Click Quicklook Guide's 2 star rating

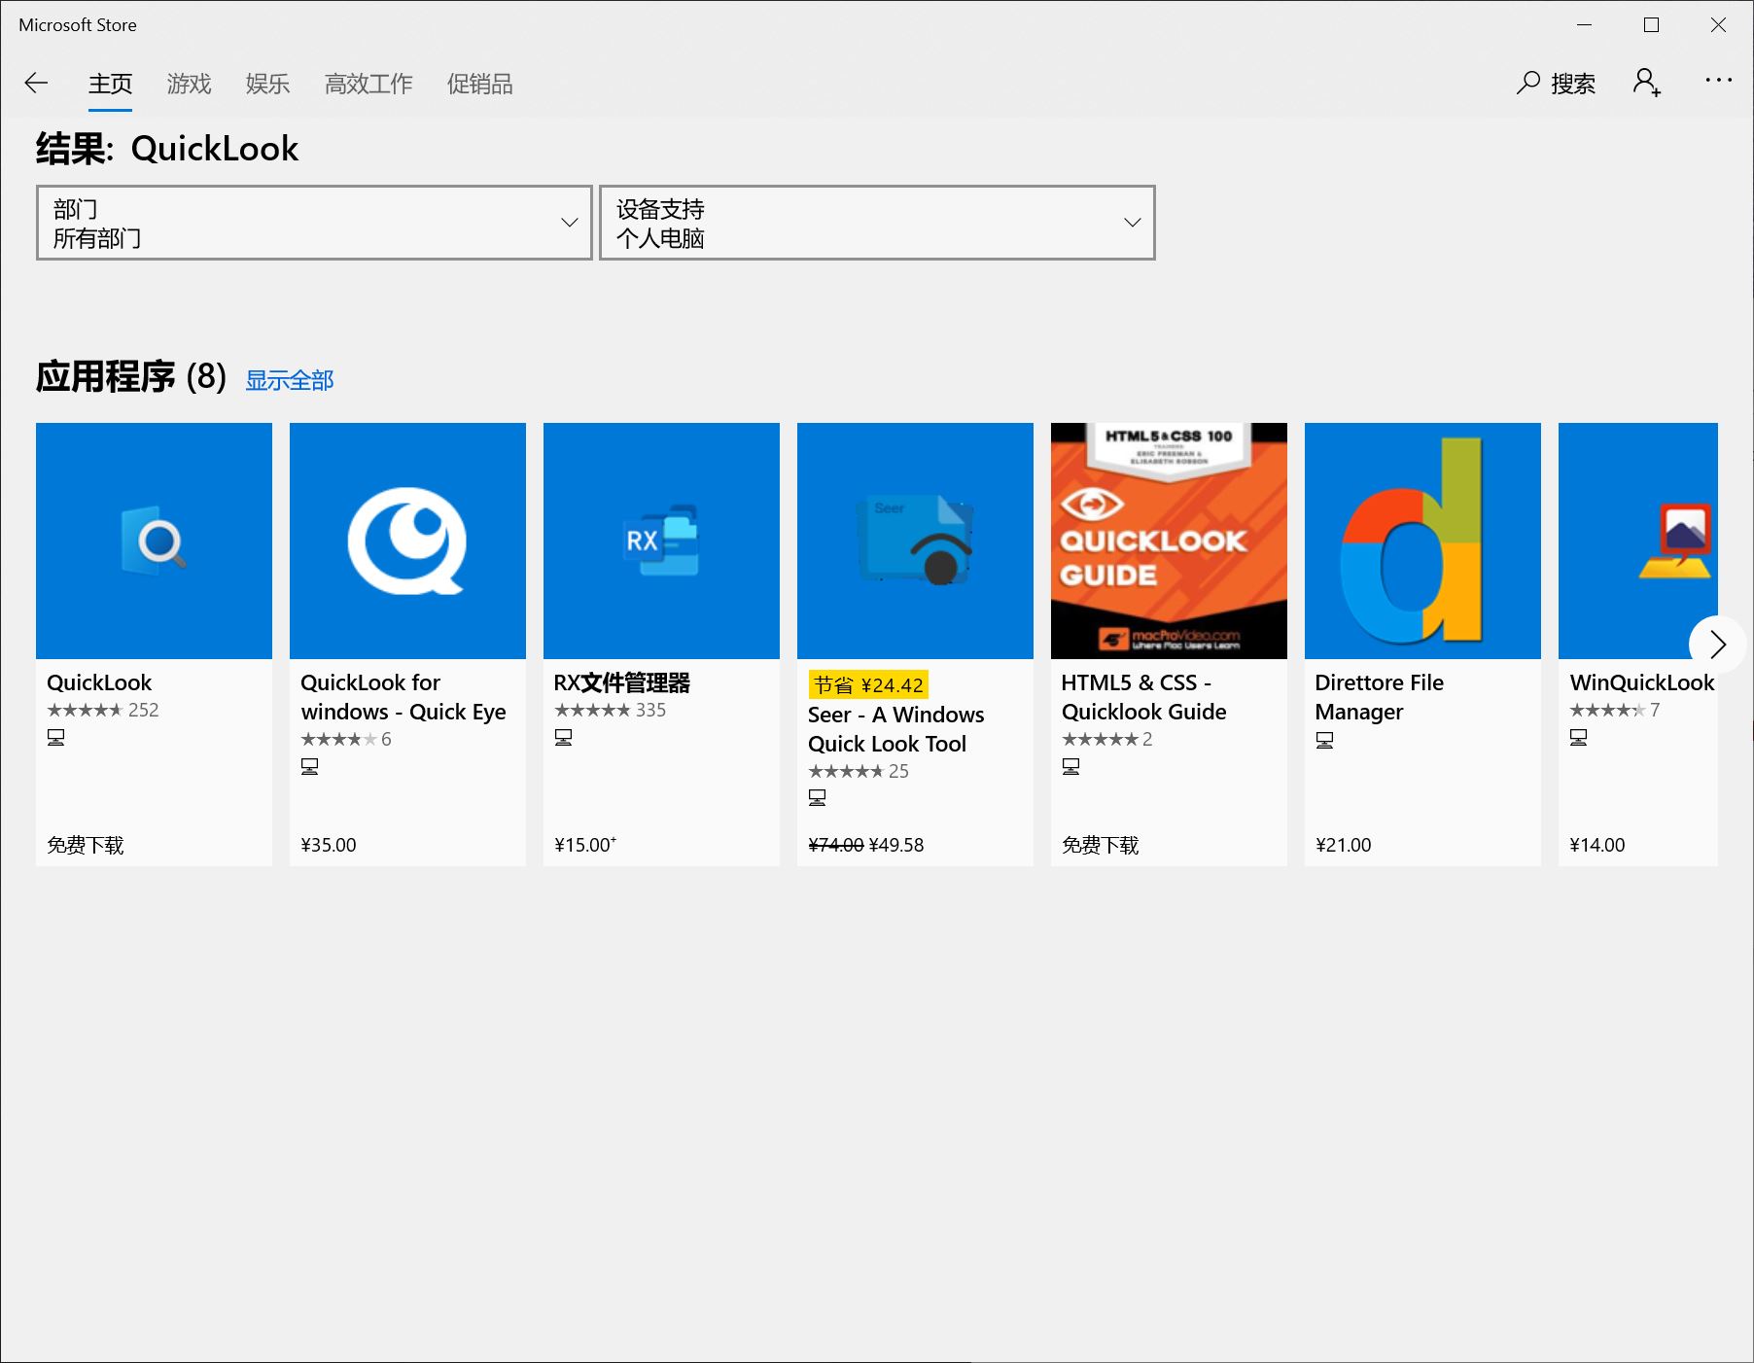click(x=1107, y=739)
